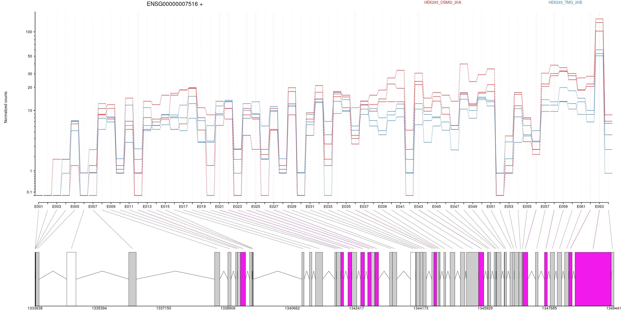643x321 pixels.
Task: Select exon label E015
Action: 165,207
